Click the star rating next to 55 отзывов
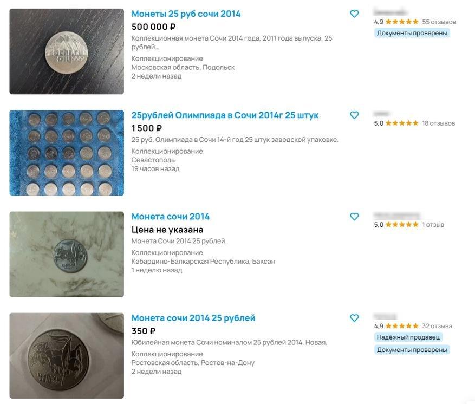Screen dimensions: 475x404 pos(401,22)
